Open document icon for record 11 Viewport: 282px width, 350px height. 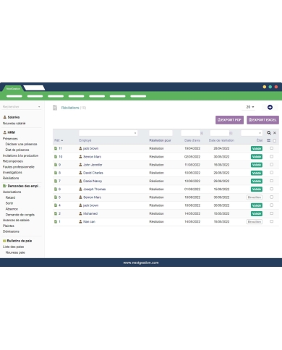pyautogui.click(x=56, y=148)
